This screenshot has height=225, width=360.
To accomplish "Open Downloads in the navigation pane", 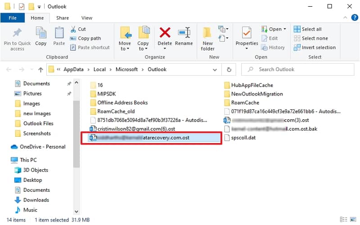I will pyautogui.click(x=36, y=200).
